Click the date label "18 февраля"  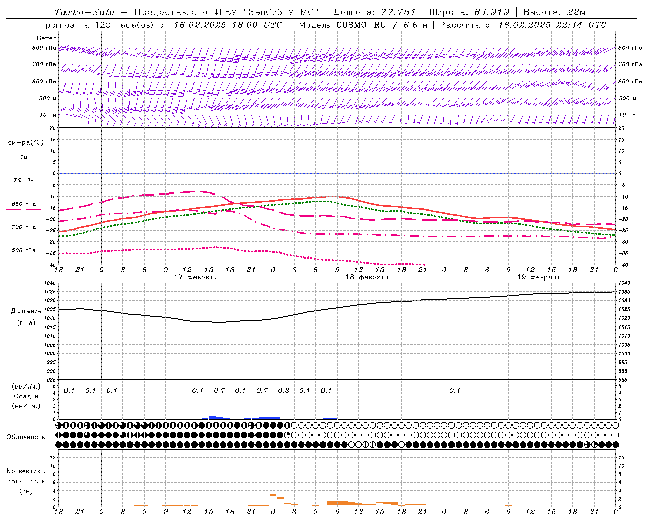[367, 277]
